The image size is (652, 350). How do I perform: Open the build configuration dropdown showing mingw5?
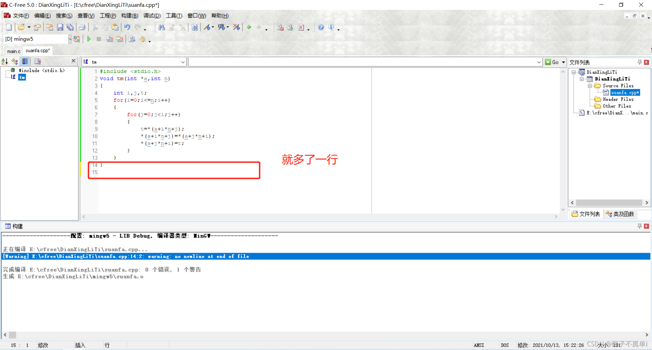pos(70,39)
